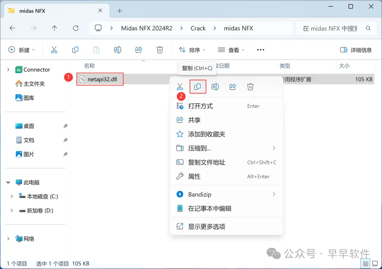Expand the 新加卷 (D:) node
The image size is (382, 269).
12,211
